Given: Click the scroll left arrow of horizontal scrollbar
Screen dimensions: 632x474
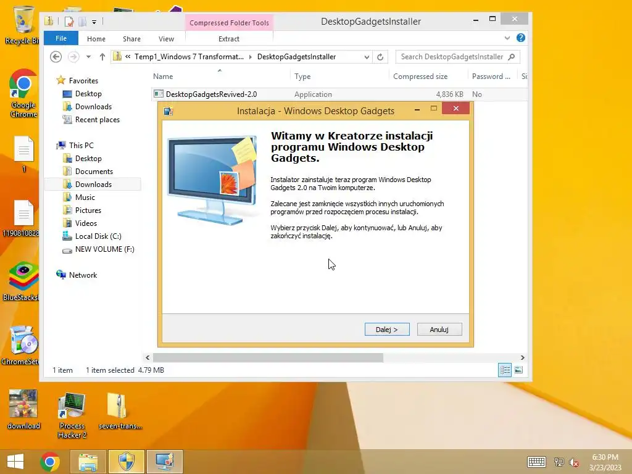Looking at the screenshot, I should point(148,357).
